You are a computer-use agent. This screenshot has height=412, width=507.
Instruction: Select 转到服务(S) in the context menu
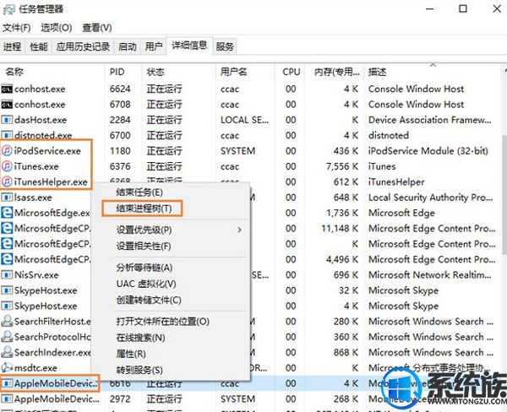click(x=139, y=370)
